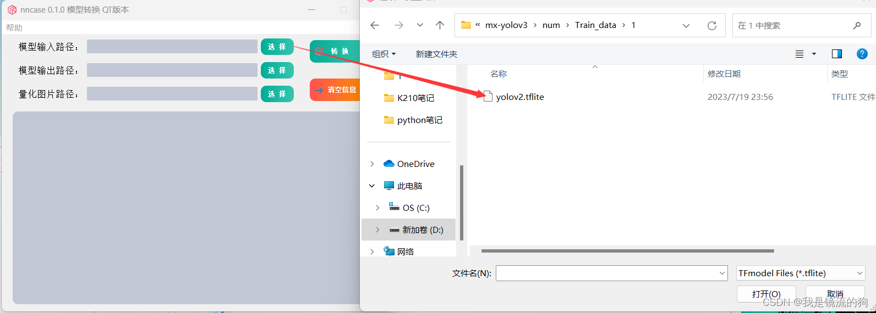
Task: Click the 清空信息 clear button
Action: 335,90
